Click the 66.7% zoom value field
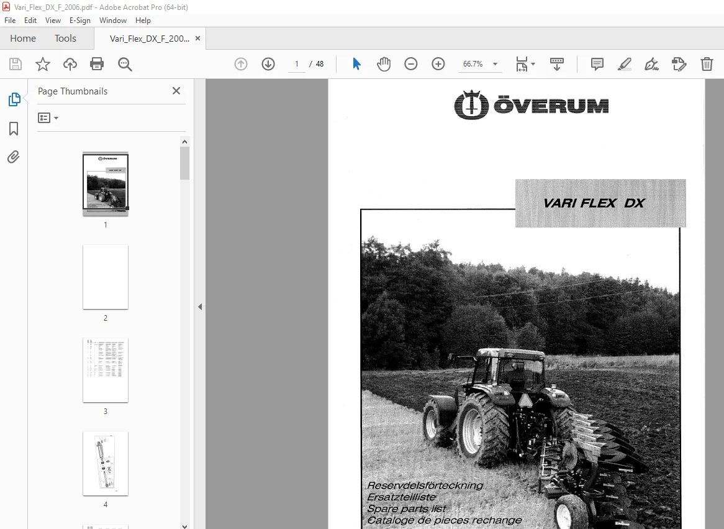Screen dimensions: 724x529 pos(473,64)
